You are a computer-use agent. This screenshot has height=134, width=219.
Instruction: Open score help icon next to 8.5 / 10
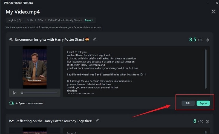tap(208, 40)
